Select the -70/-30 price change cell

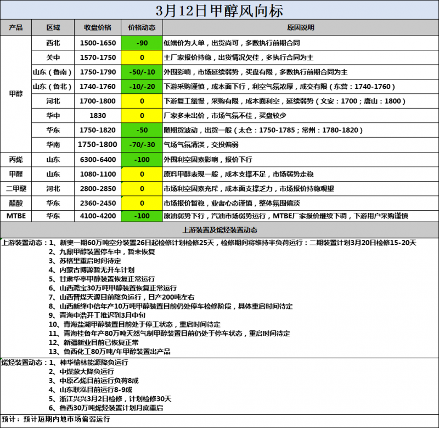tap(142, 145)
